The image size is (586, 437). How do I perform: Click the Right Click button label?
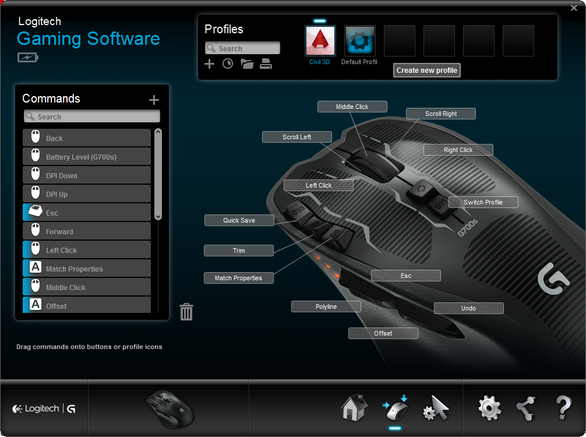pyautogui.click(x=458, y=150)
